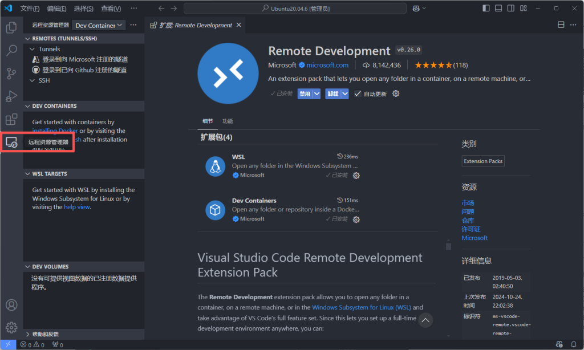The height and width of the screenshot is (350, 584).
Task: Click the split editor layout icon
Action: pos(561,25)
